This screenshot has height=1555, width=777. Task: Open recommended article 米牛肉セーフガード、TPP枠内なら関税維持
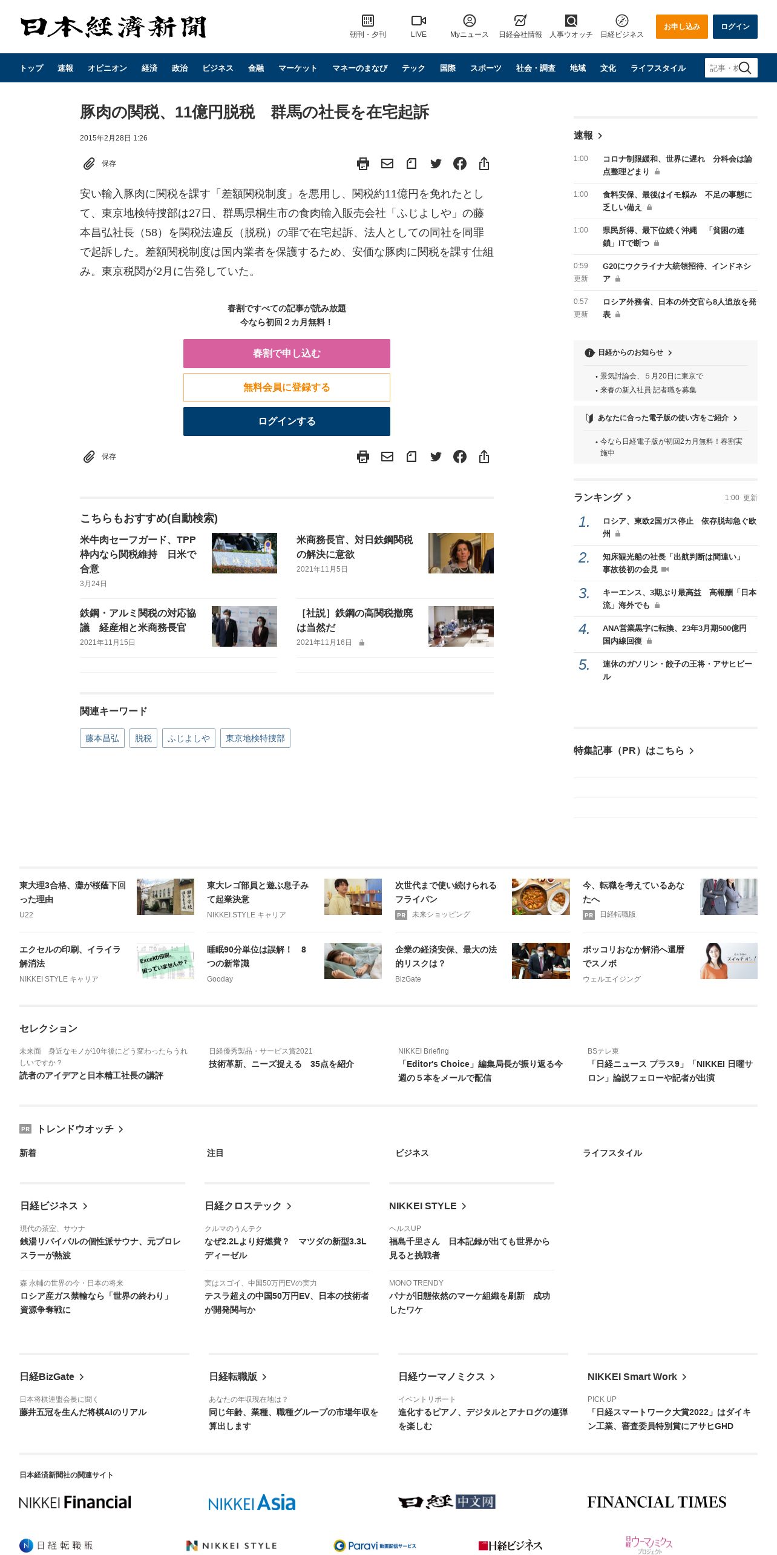(138, 554)
